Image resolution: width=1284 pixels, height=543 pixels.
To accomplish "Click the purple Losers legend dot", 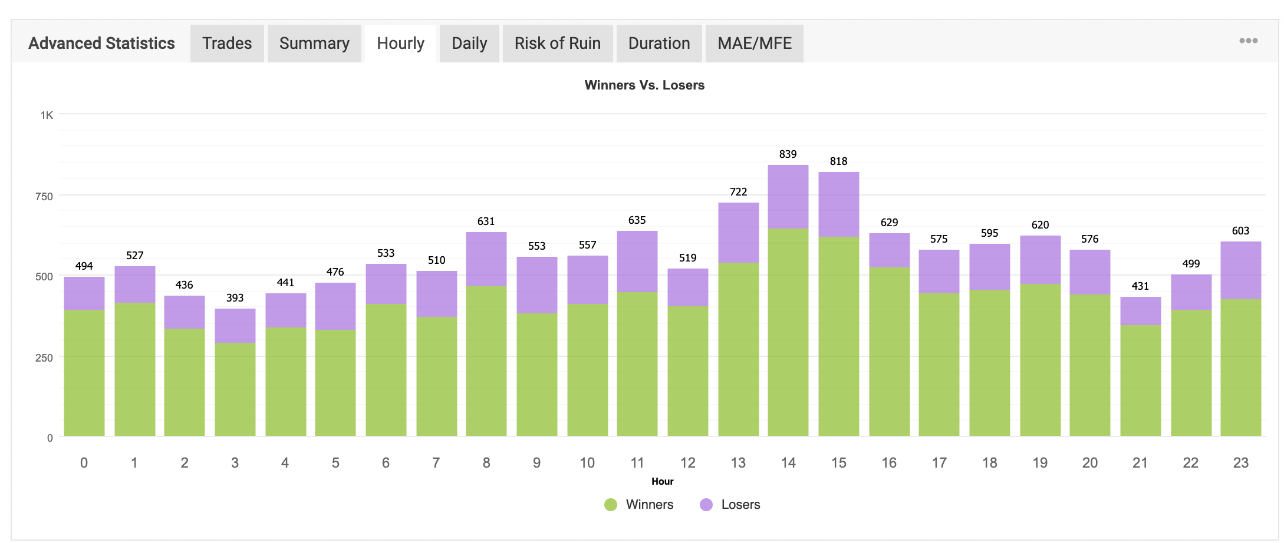I will click(x=706, y=505).
